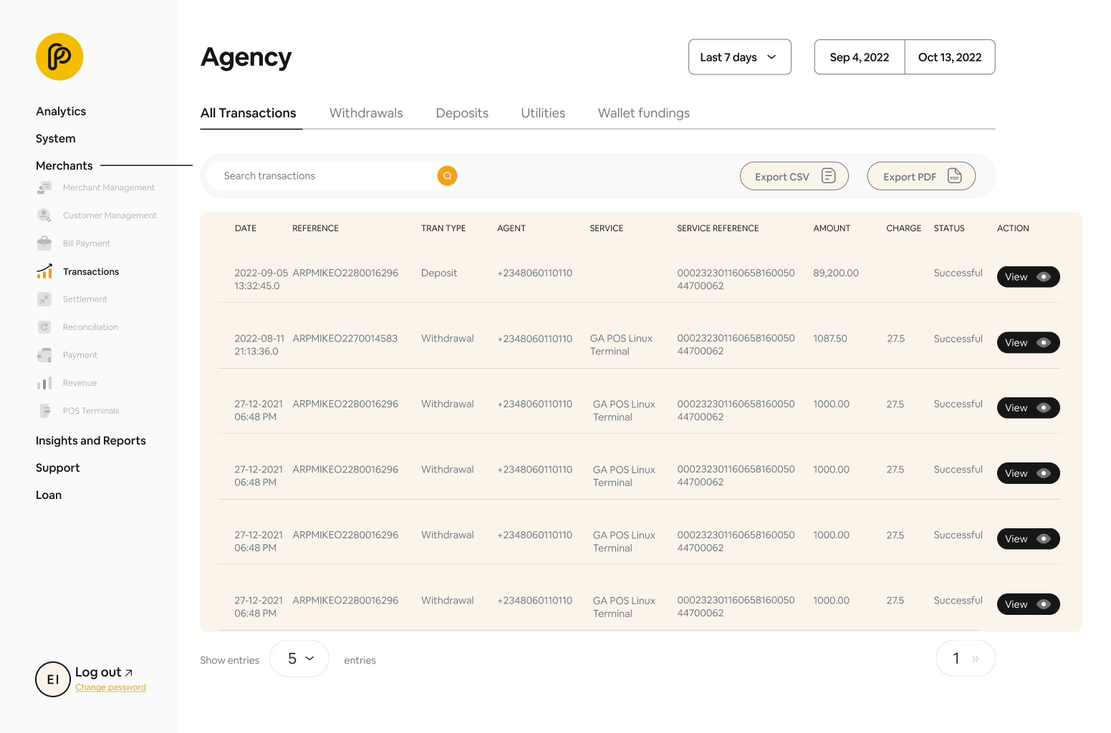The width and height of the screenshot is (1111, 733).
Task: Open Customer Management in sidebar
Action: 97,215
